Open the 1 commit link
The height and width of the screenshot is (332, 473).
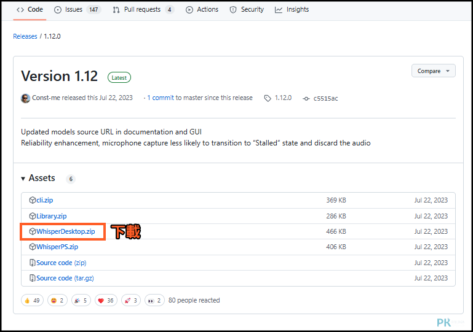pos(161,98)
